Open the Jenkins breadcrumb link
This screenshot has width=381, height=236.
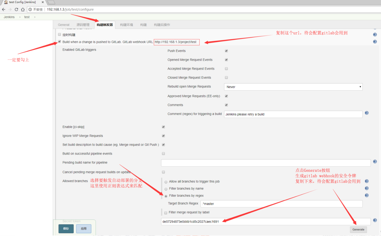pos(9,17)
